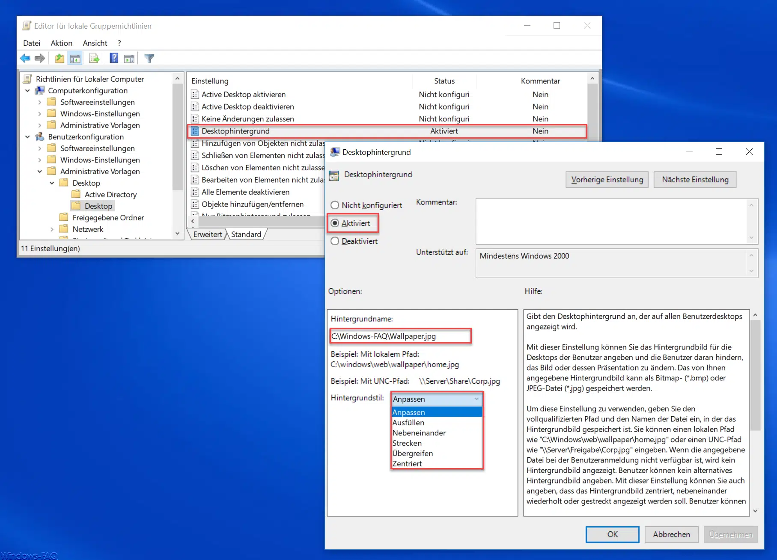Click the Nächste Einstellung button
This screenshot has width=777, height=560.
(x=695, y=180)
